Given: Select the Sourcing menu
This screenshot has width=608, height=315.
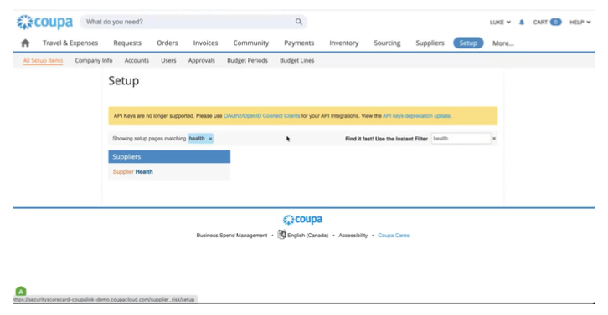Looking at the screenshot, I should (387, 43).
